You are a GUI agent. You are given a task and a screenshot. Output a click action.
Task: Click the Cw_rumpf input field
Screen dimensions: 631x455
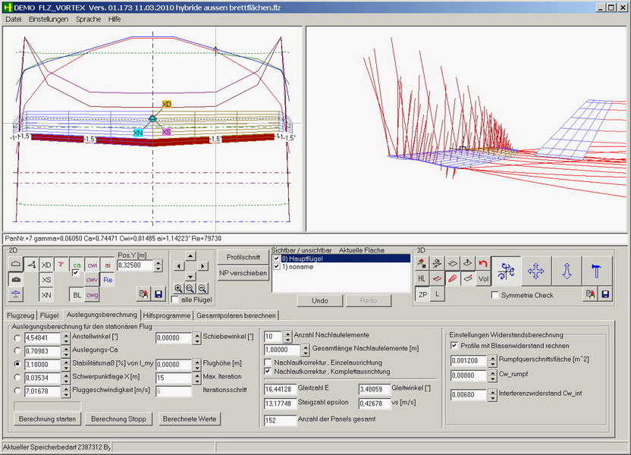(x=468, y=375)
